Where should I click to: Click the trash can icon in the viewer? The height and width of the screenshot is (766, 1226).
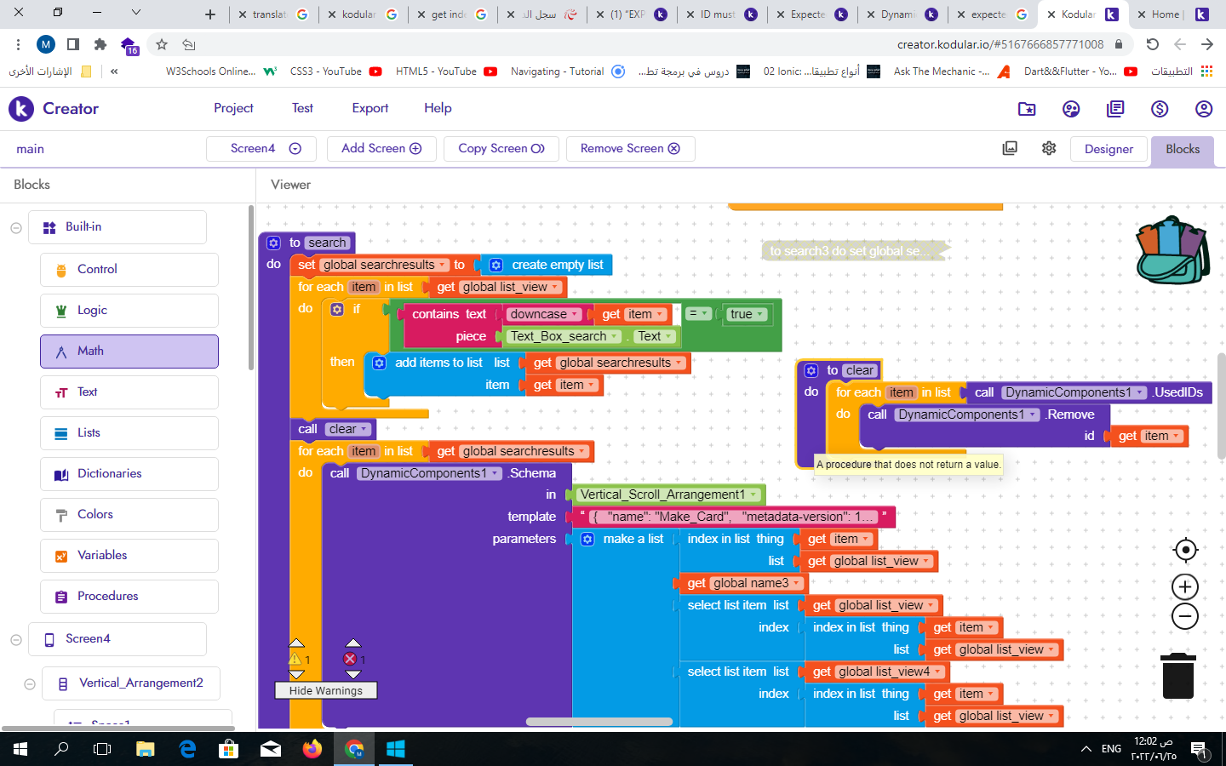(x=1178, y=677)
